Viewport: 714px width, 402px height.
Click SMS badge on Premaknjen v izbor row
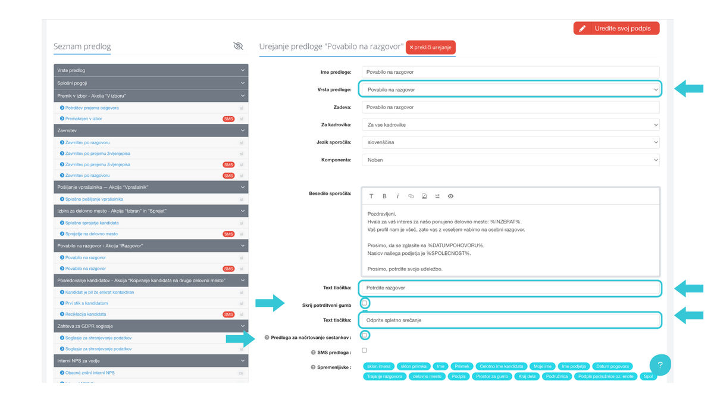228,119
